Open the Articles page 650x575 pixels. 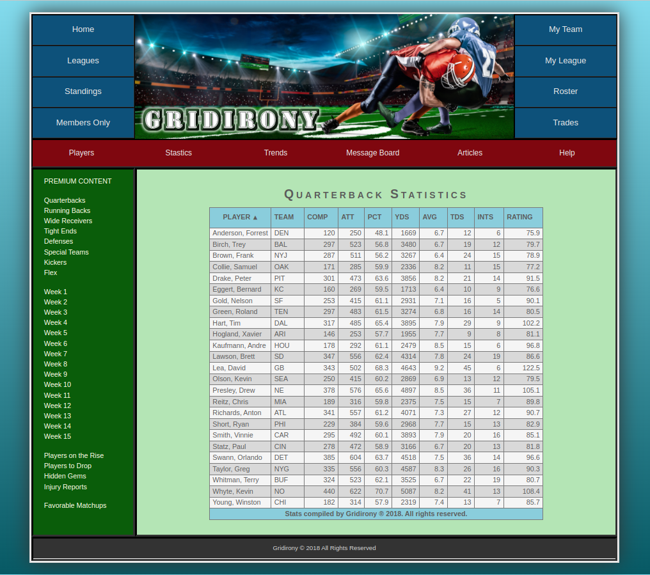[x=470, y=153]
